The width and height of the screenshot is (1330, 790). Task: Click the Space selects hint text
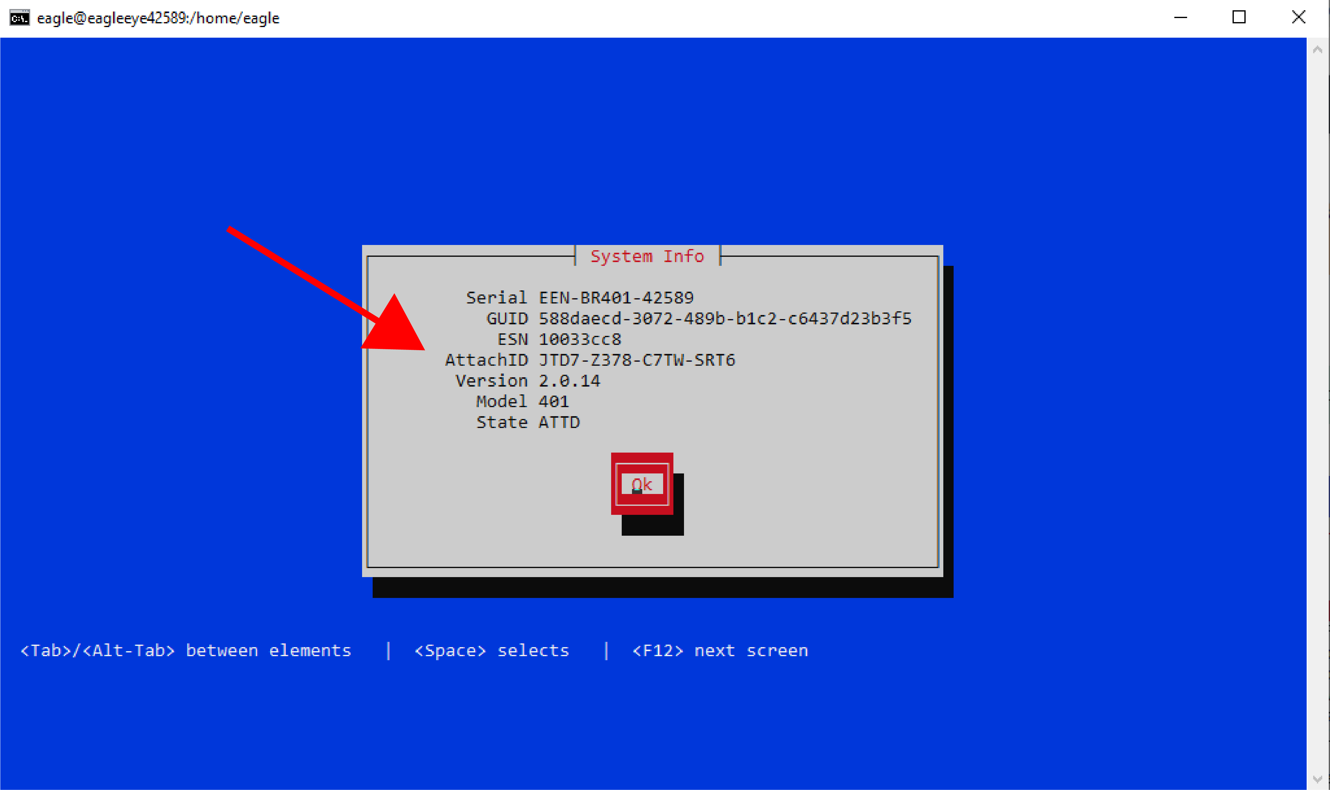(x=491, y=650)
